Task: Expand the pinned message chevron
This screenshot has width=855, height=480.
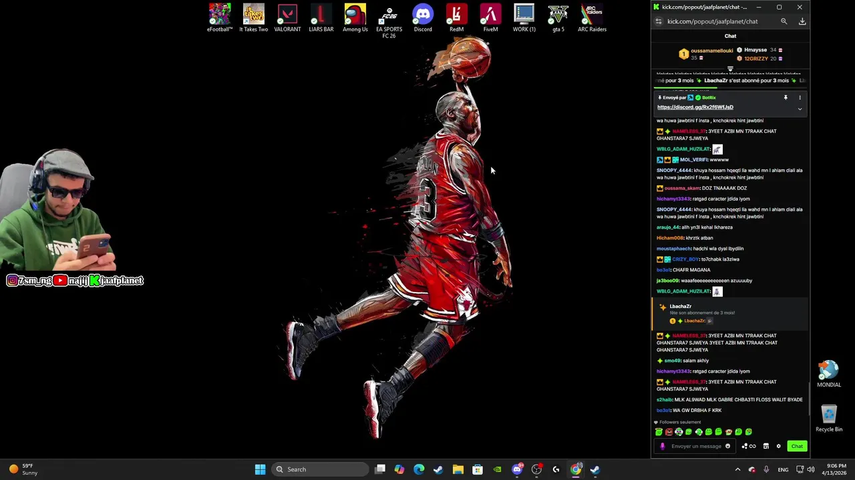Action: (x=800, y=109)
